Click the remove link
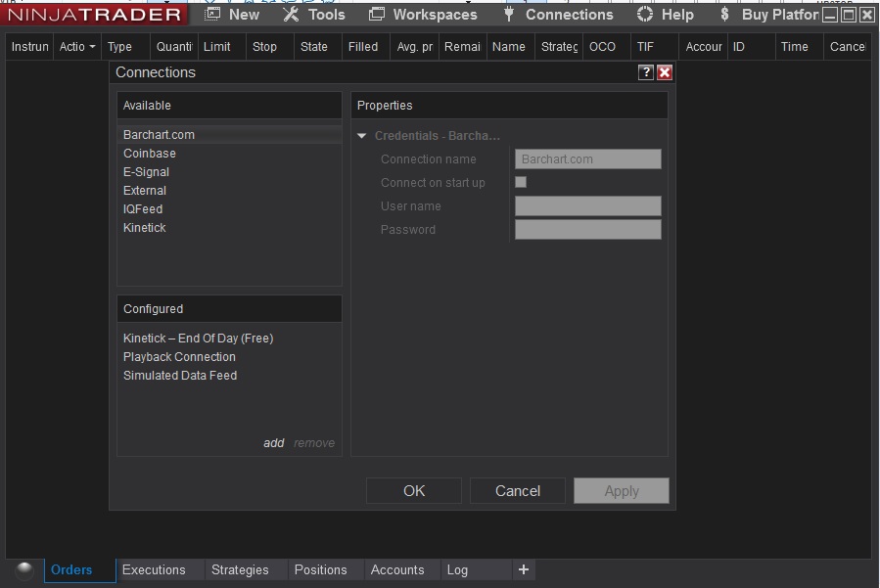The image size is (880, 588). pyautogui.click(x=314, y=442)
